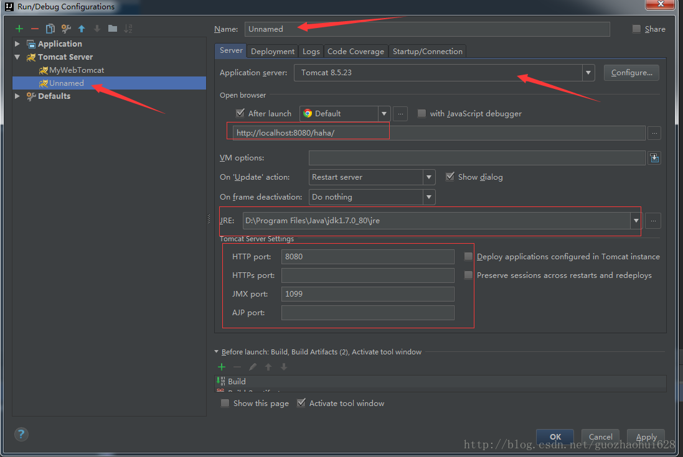Image resolution: width=683 pixels, height=457 pixels.
Task: Add new configuration with green plus icon
Action: (19, 29)
